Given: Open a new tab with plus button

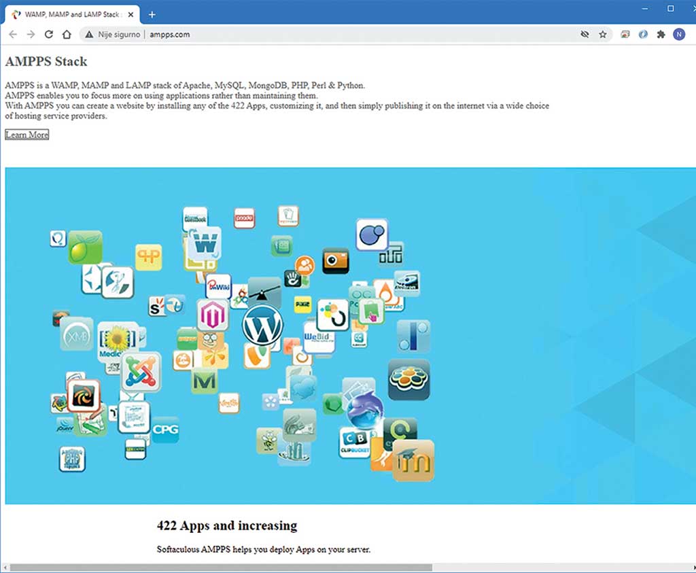Looking at the screenshot, I should coord(152,14).
